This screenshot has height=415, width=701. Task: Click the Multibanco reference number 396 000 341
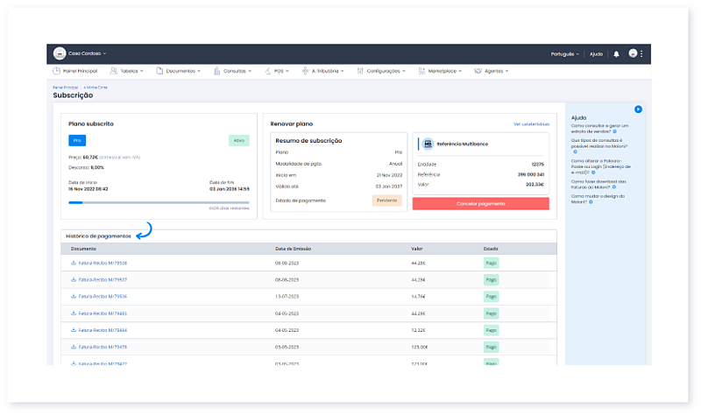(531, 174)
